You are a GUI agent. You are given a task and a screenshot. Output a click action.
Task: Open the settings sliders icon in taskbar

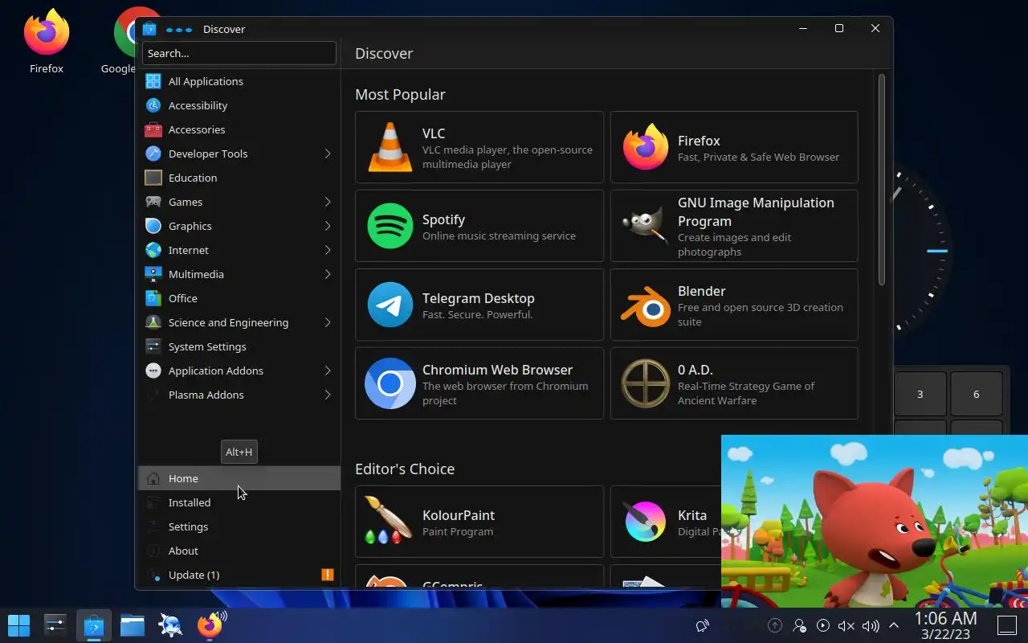(x=55, y=625)
